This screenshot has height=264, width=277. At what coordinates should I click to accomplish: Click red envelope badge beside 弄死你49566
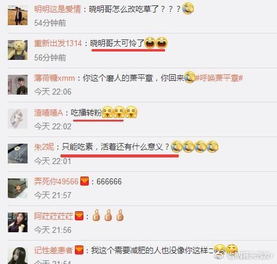tap(85, 181)
